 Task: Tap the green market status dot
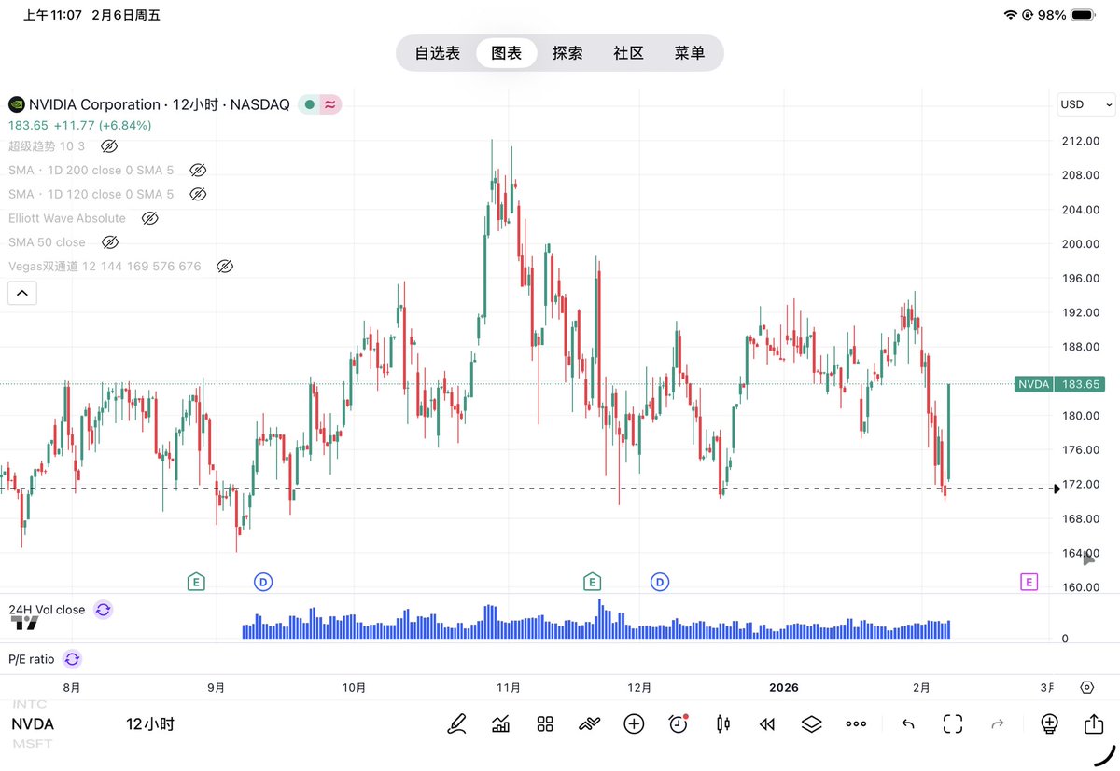[309, 104]
